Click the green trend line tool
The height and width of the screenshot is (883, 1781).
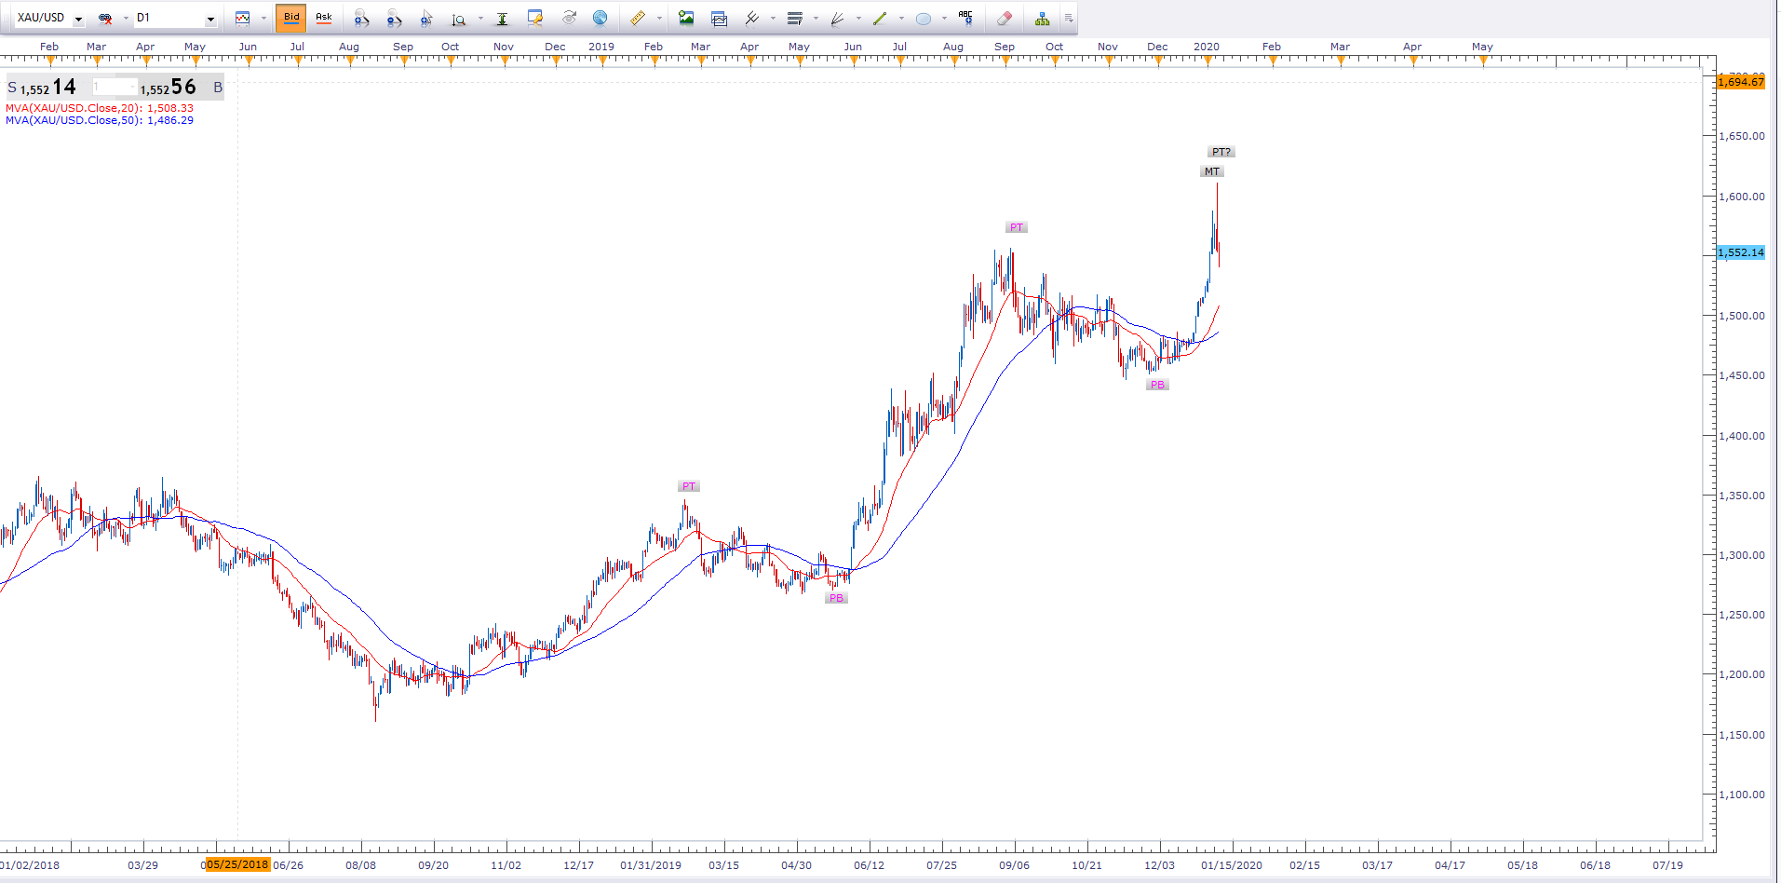click(x=880, y=18)
